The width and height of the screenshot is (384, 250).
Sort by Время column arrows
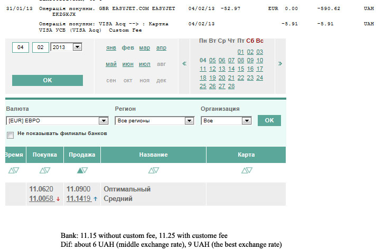click(14, 170)
